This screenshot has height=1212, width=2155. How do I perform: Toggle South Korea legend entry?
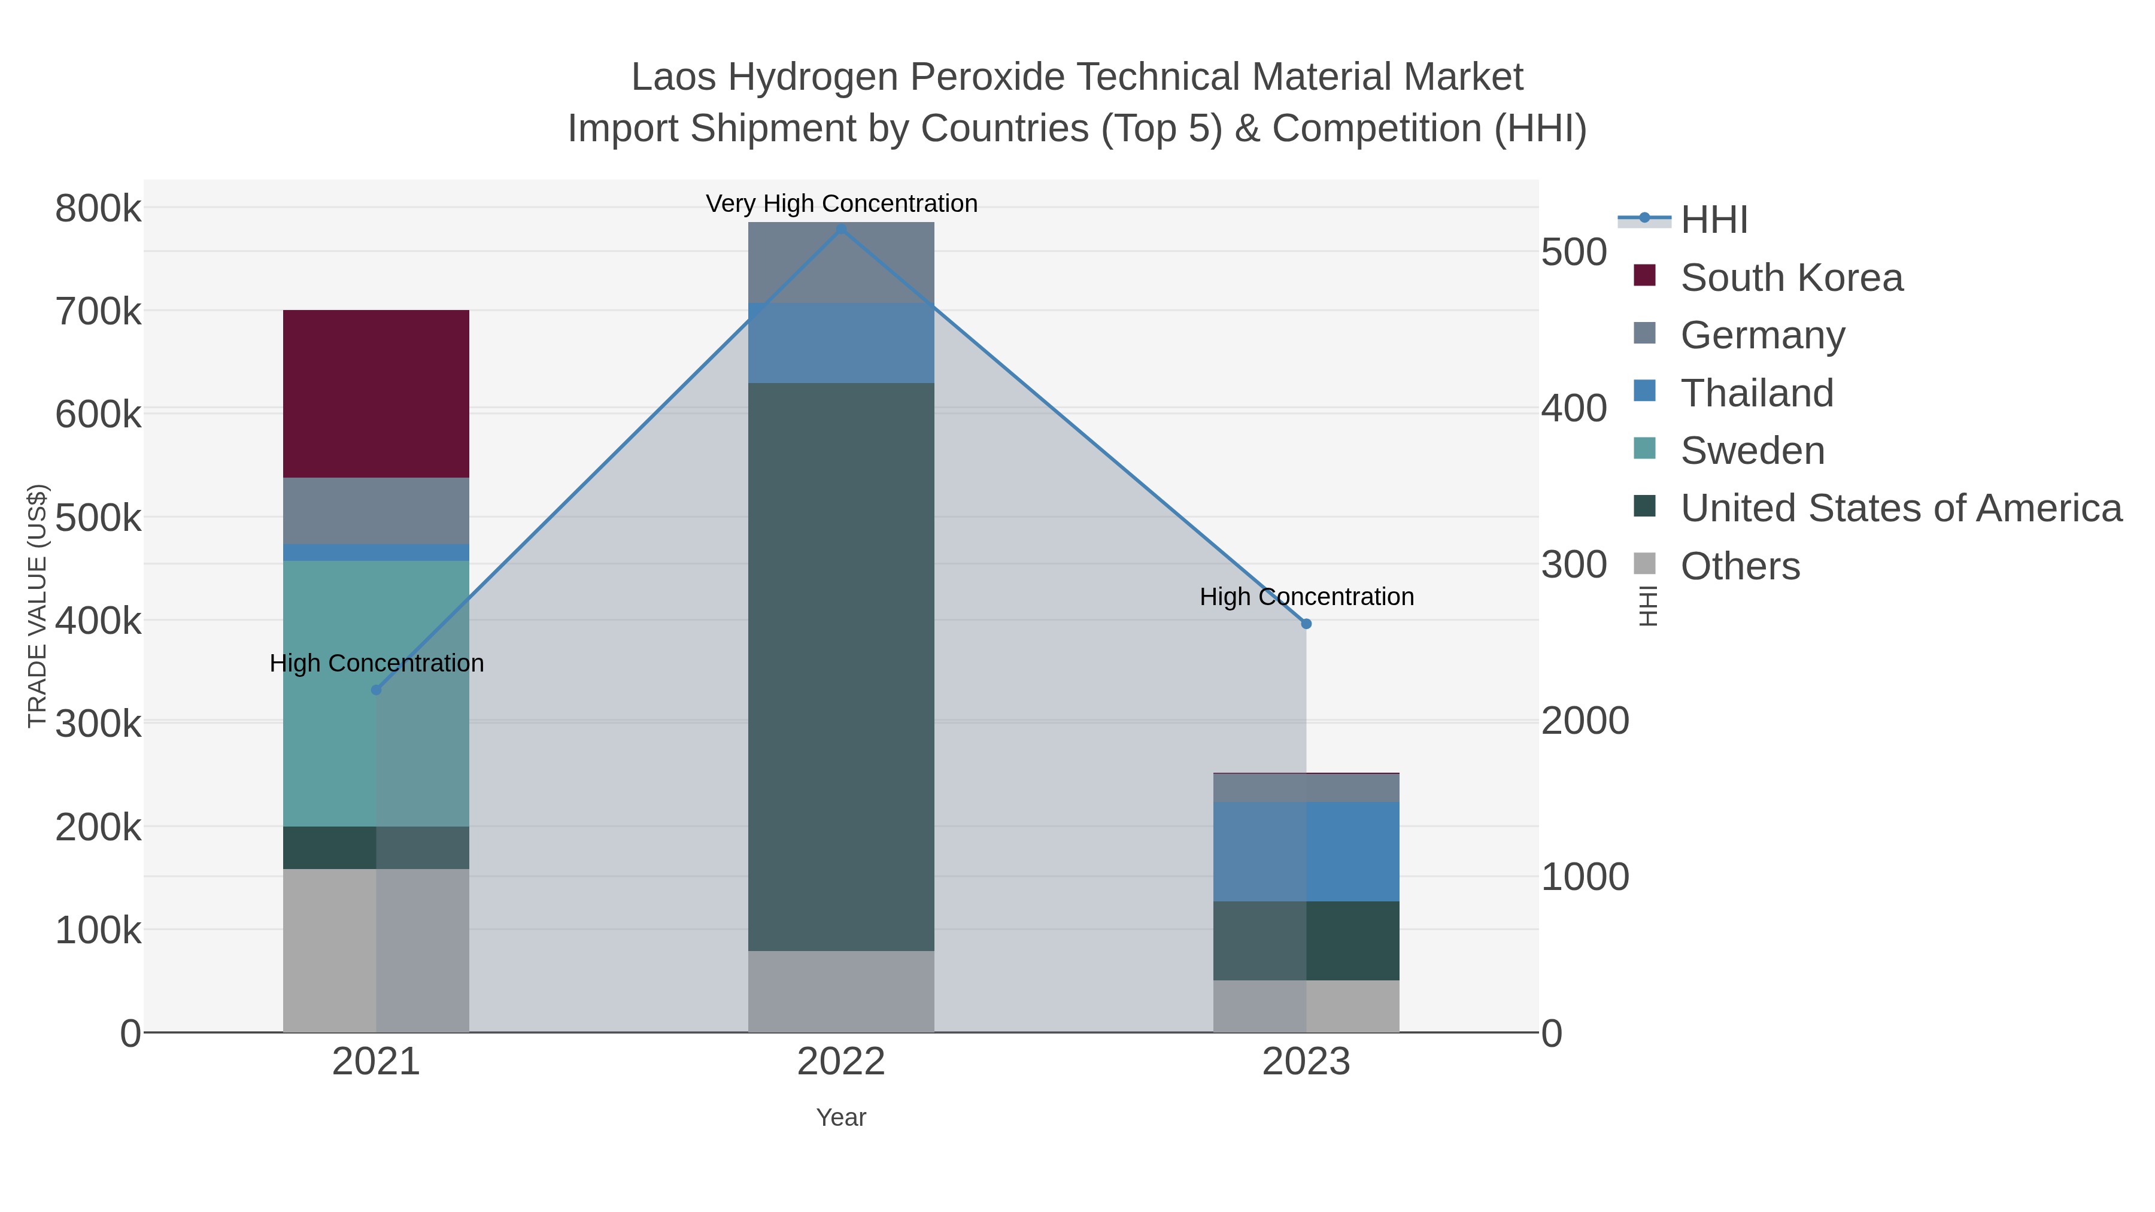pos(1768,277)
